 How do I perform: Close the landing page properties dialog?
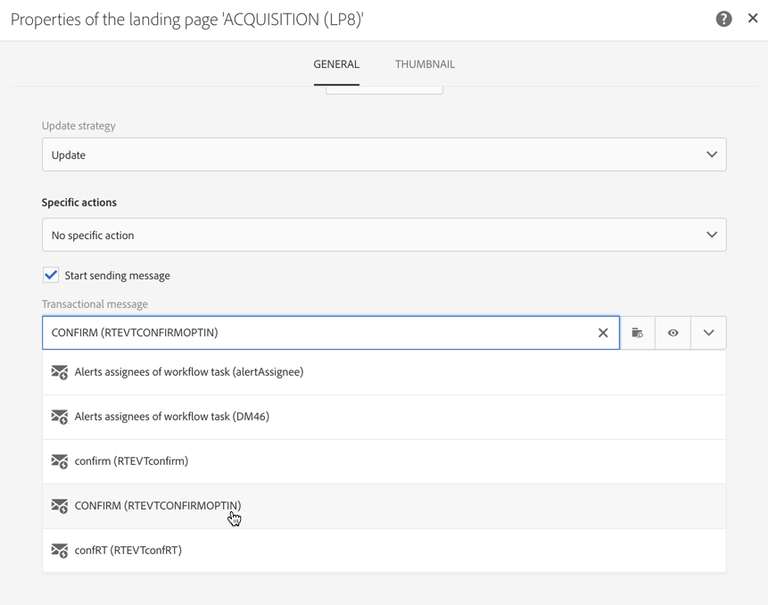(x=753, y=18)
